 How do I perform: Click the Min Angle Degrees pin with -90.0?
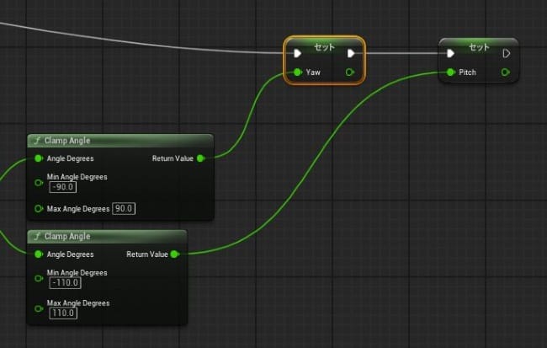[x=39, y=183]
